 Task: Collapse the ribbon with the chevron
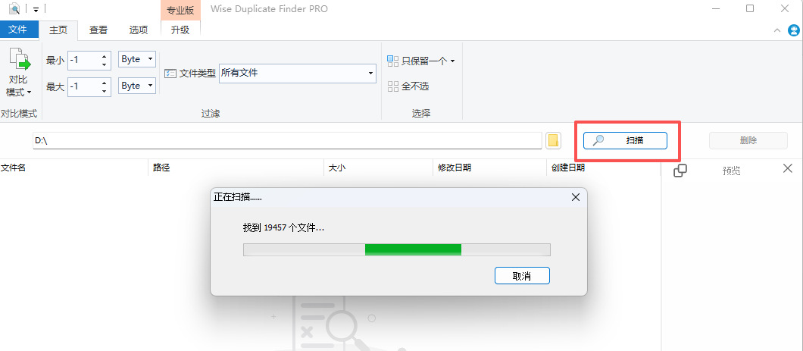[x=777, y=31]
